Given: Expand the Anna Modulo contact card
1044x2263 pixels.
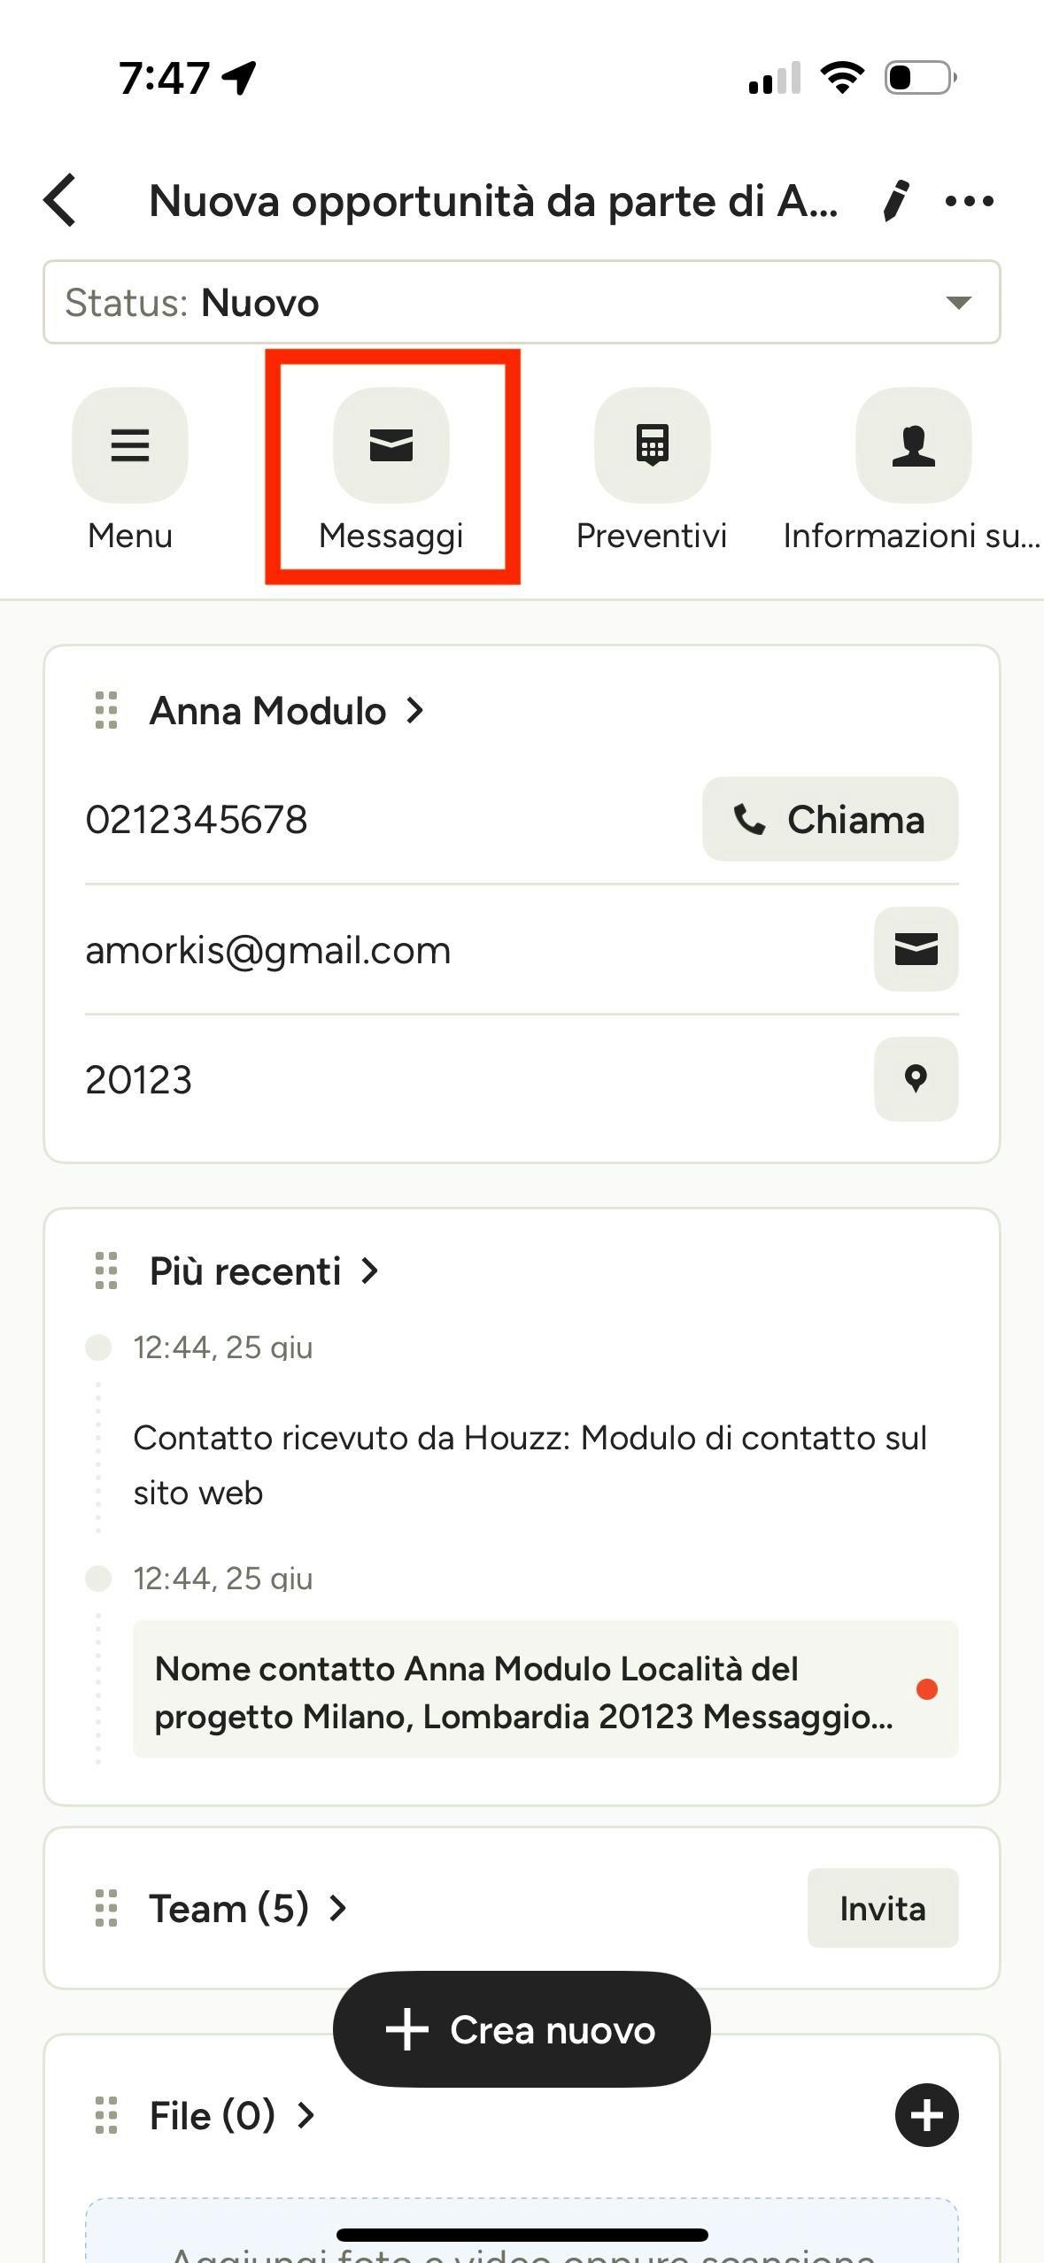Looking at the screenshot, I should pyautogui.click(x=287, y=711).
